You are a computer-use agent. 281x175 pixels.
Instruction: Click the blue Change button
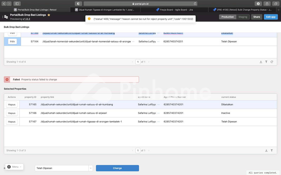[x=117, y=168]
